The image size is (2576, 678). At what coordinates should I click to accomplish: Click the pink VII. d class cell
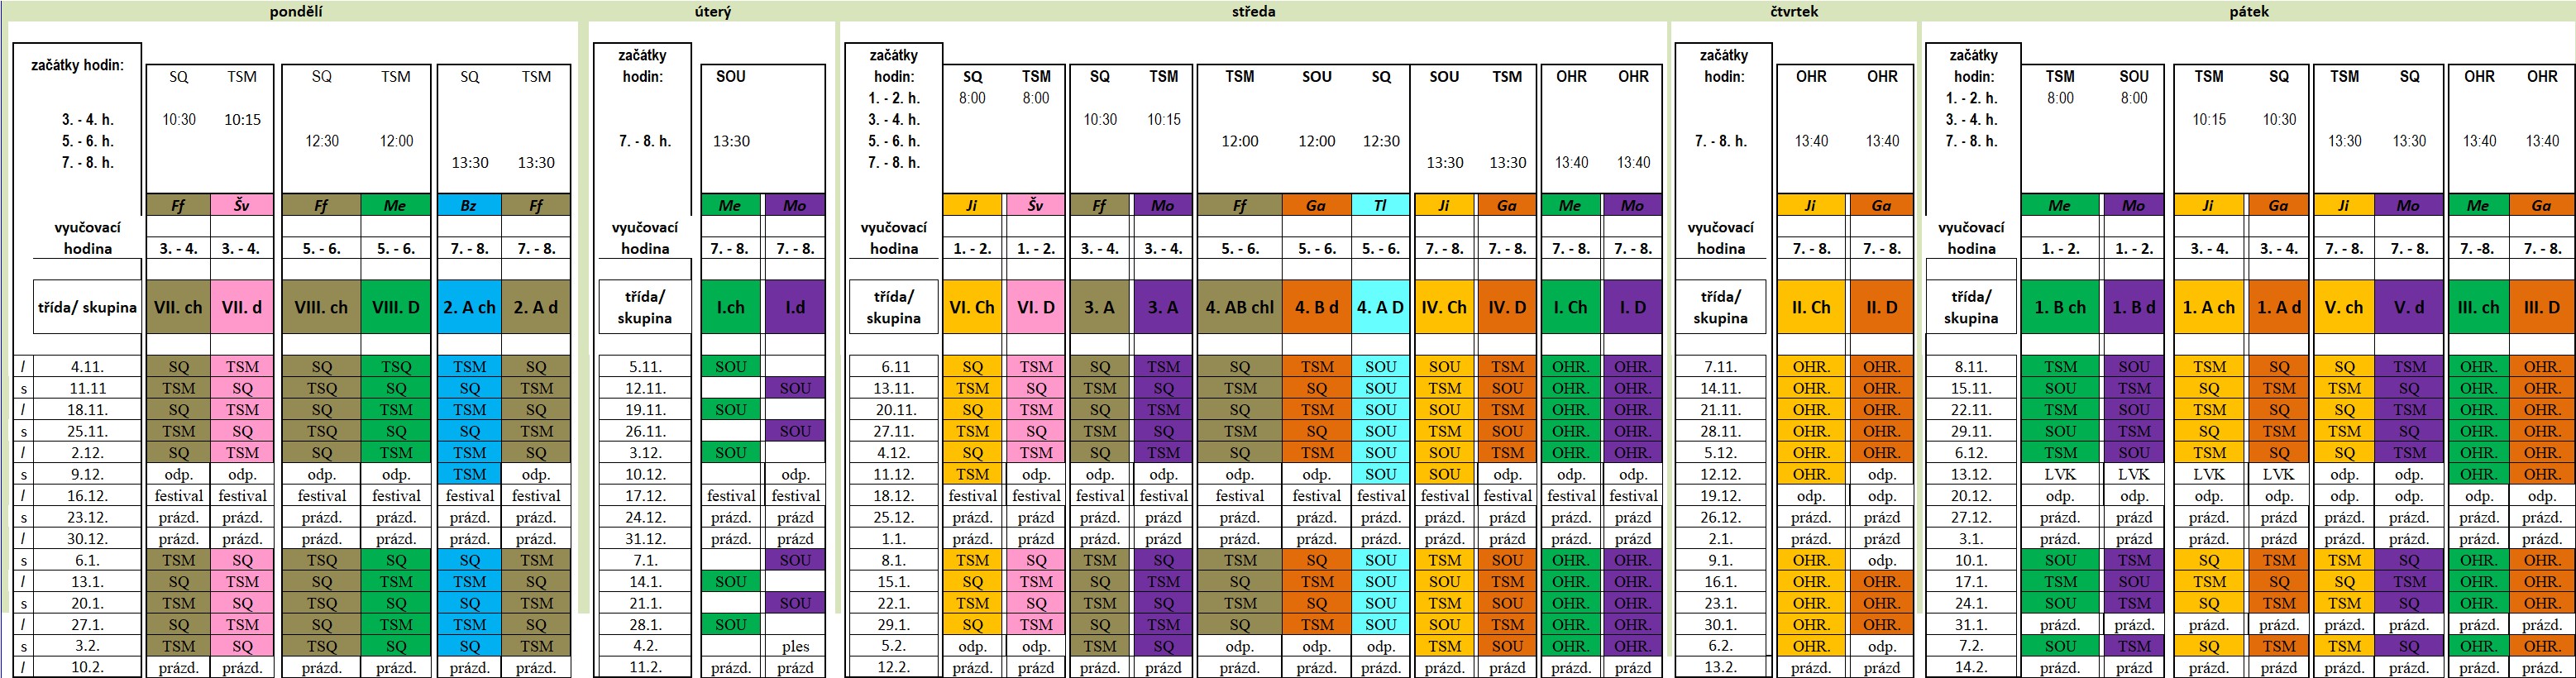tap(242, 307)
